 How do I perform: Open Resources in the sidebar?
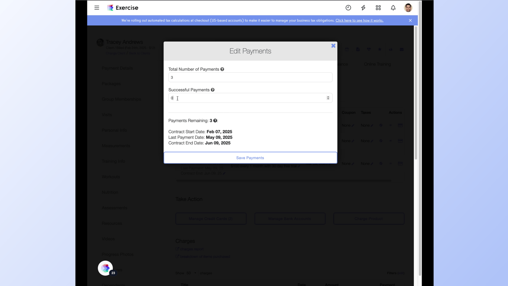[x=112, y=223]
